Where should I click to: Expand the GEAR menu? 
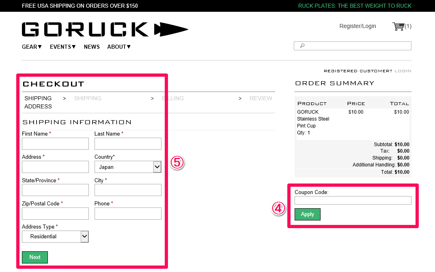coord(32,47)
